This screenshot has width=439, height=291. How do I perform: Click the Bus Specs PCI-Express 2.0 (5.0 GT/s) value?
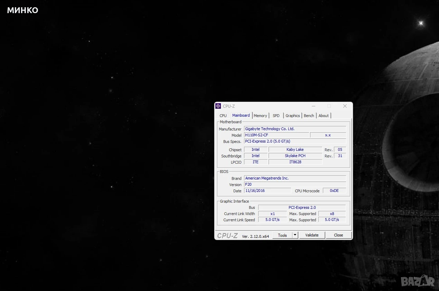[x=295, y=141]
